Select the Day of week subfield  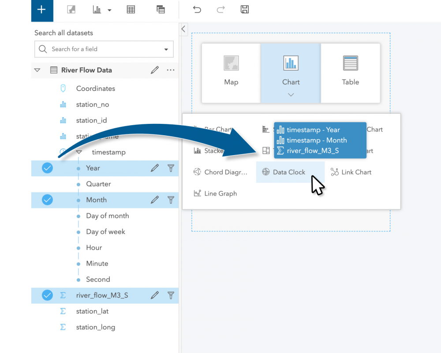(105, 232)
